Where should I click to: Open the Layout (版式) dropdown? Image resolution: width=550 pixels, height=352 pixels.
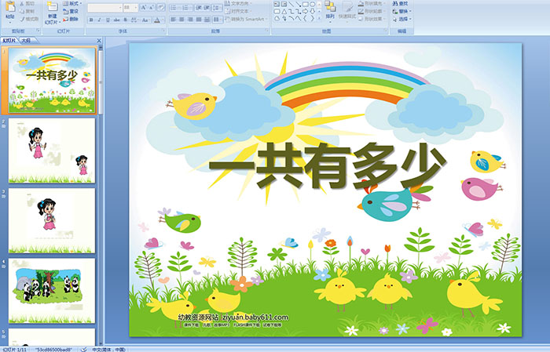pyautogui.click(x=72, y=3)
